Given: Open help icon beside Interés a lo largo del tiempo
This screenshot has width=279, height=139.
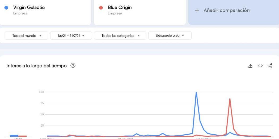Looking at the screenshot, I should [x=73, y=66].
